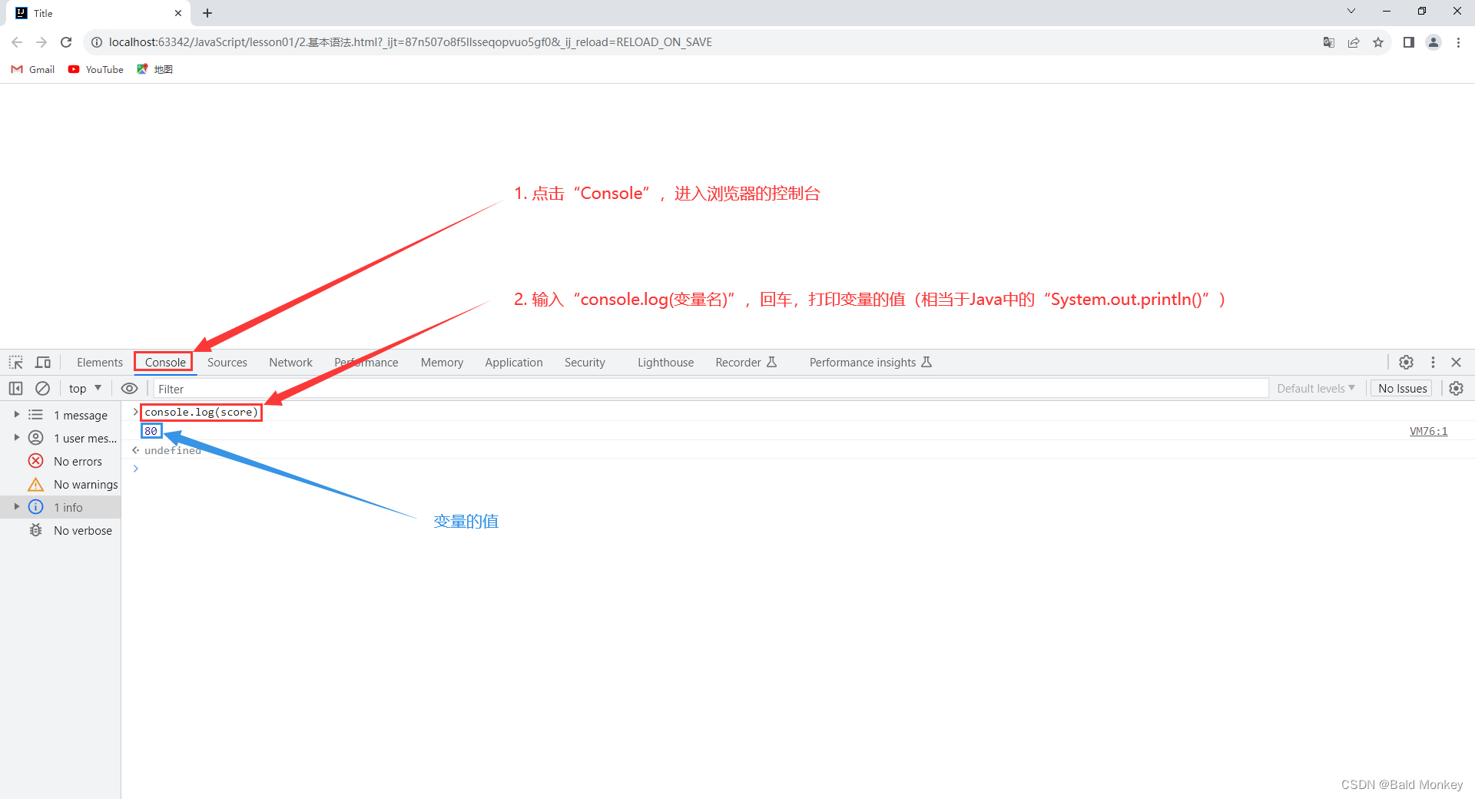This screenshot has height=799, width=1475.
Task: Switch to the Lighthouse tab
Action: tap(665, 362)
